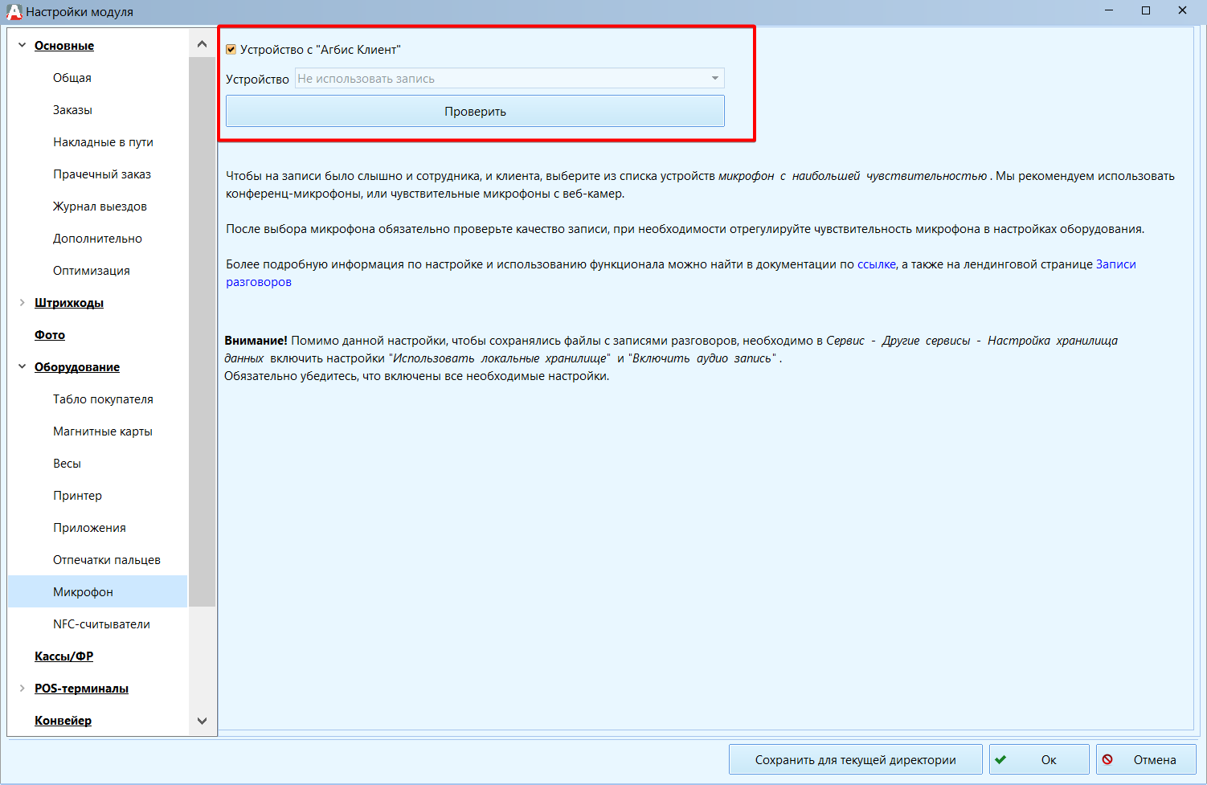Screen dimensions: 1207x785
Task: Click Сохранить для текущей директории button
Action: click(855, 759)
